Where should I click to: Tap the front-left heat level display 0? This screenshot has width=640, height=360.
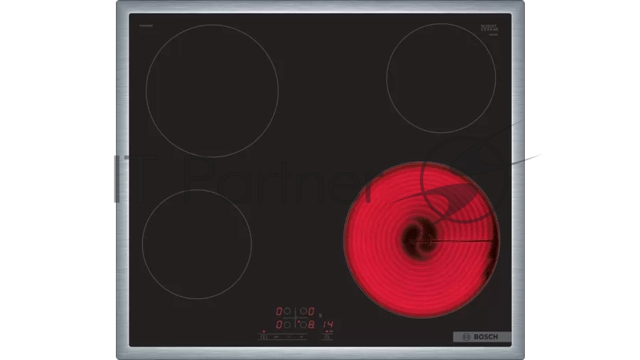(x=279, y=325)
